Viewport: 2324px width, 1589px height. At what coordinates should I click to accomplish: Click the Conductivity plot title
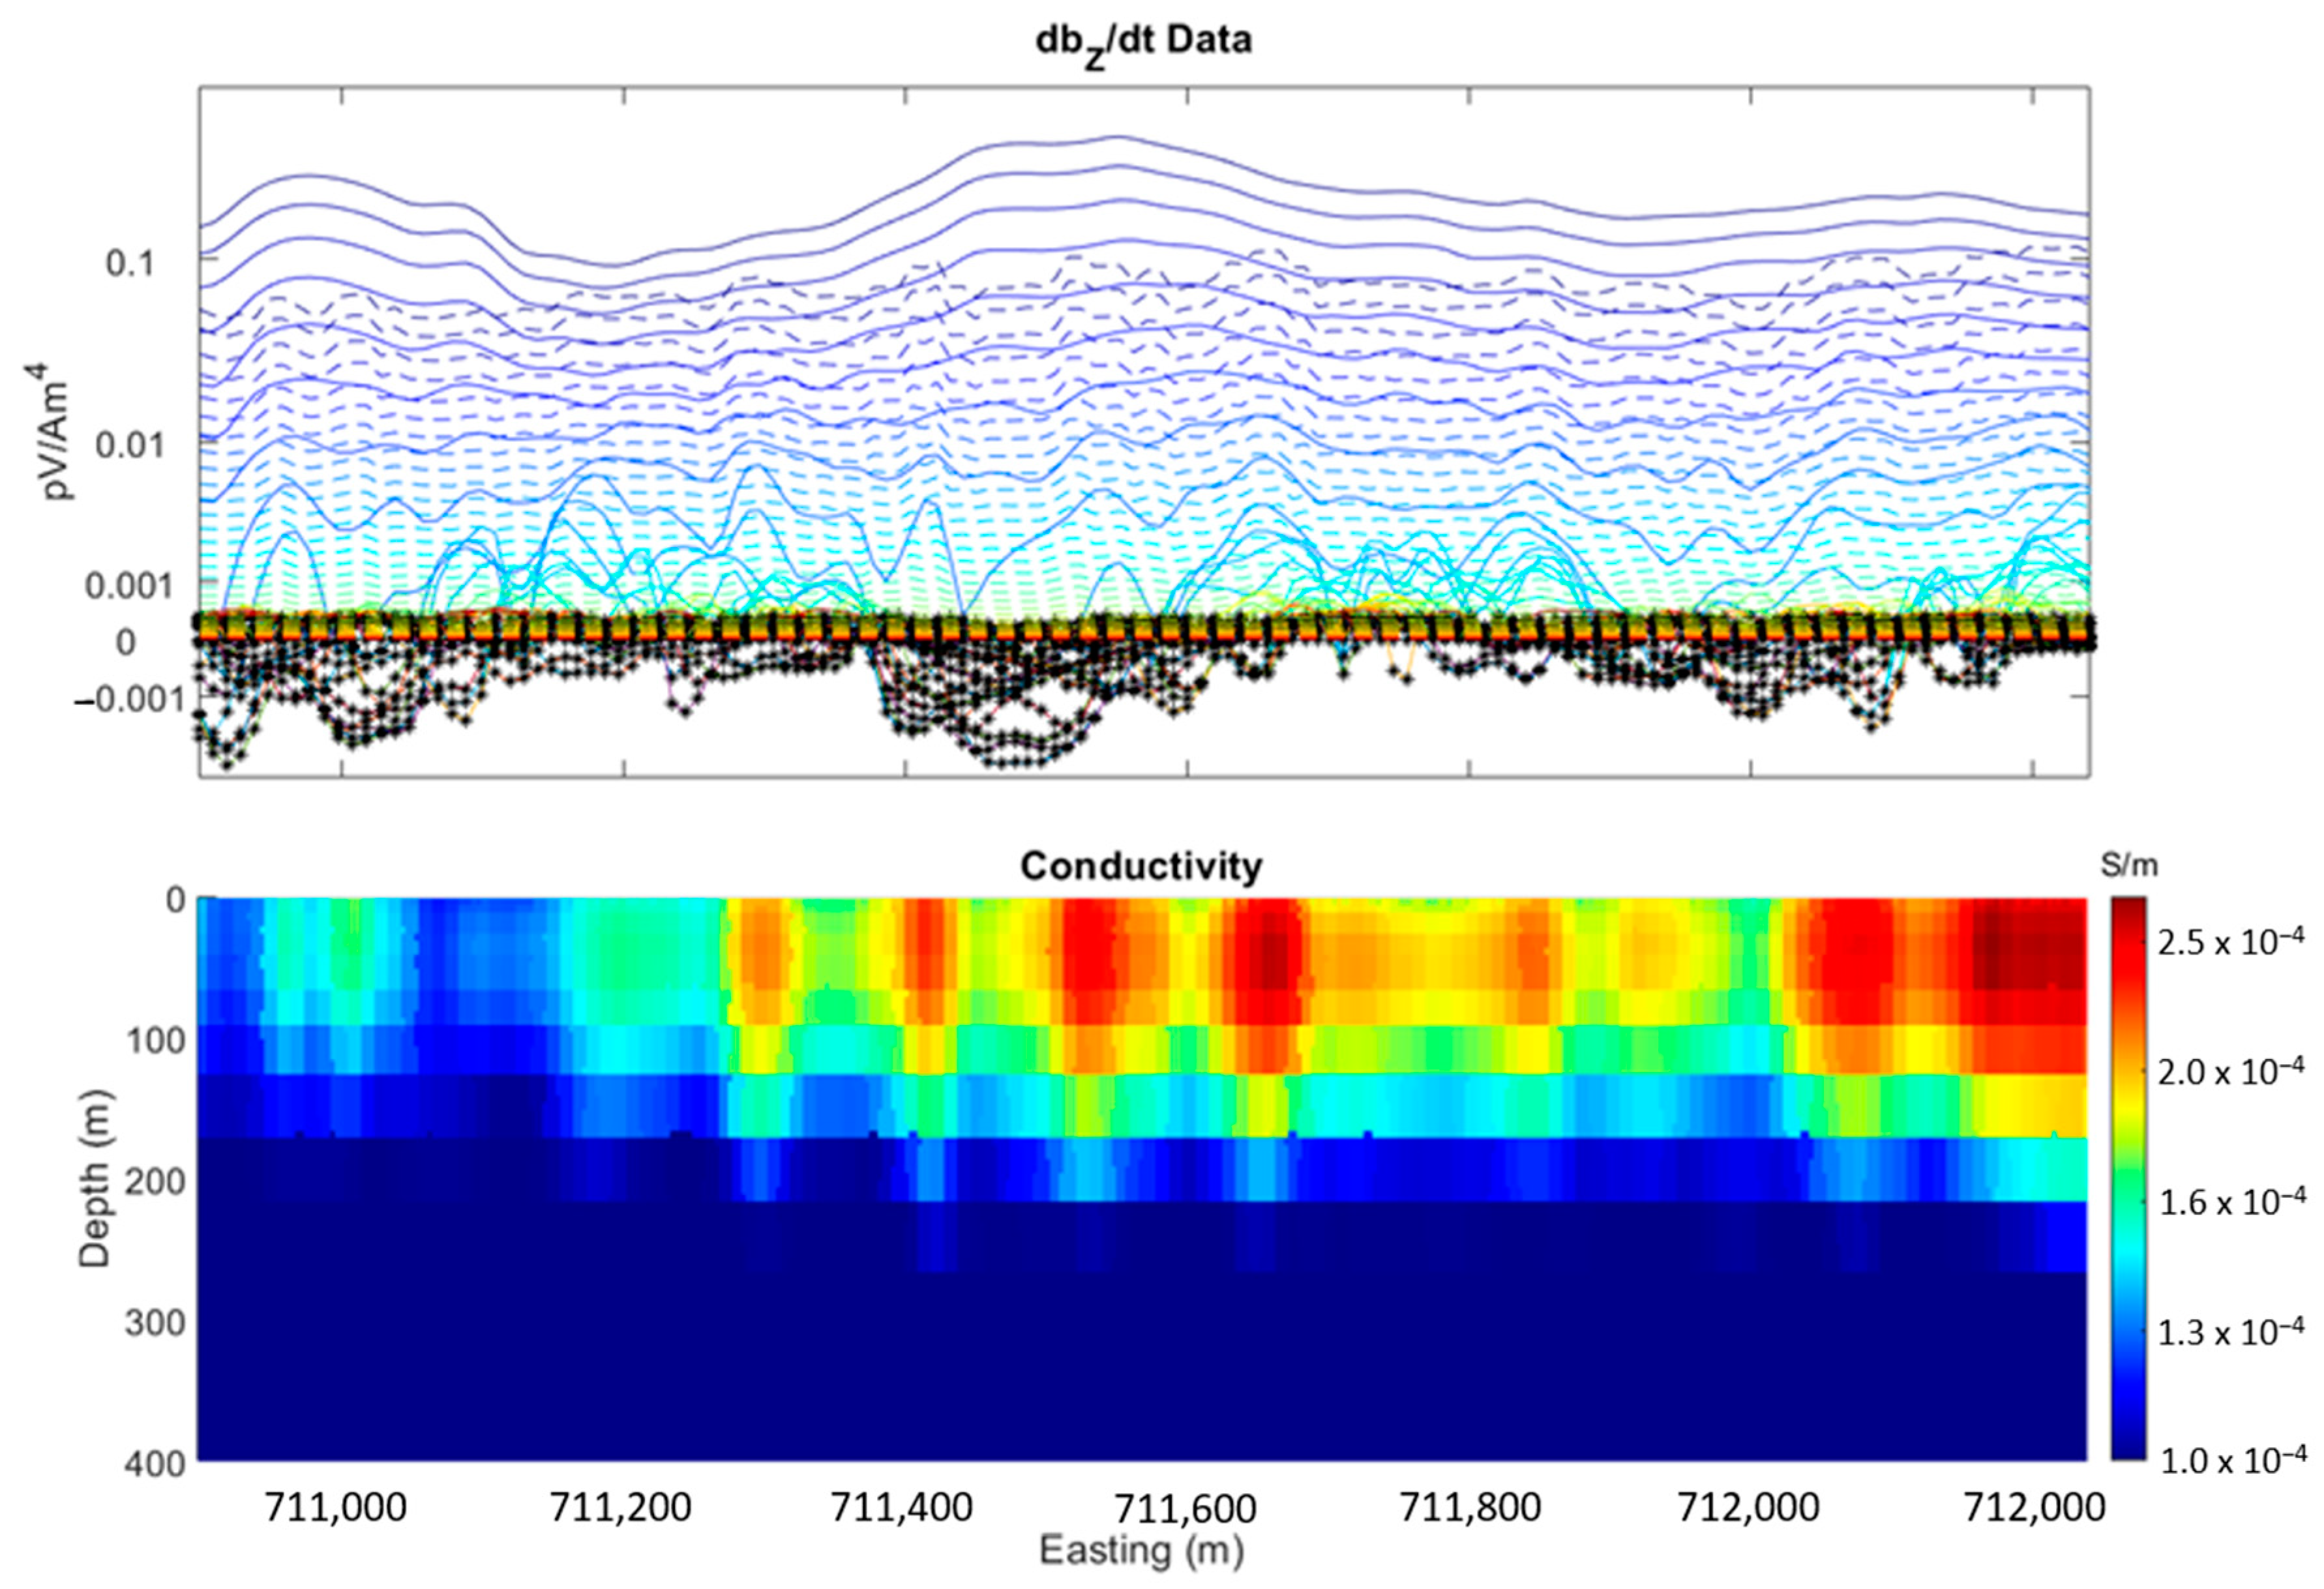(1141, 866)
